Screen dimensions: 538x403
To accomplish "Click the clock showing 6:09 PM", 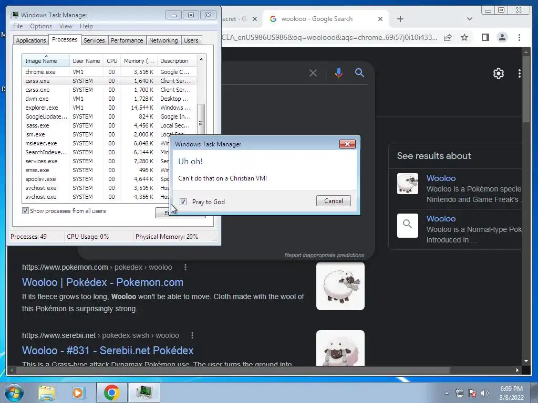I will pos(511,389).
